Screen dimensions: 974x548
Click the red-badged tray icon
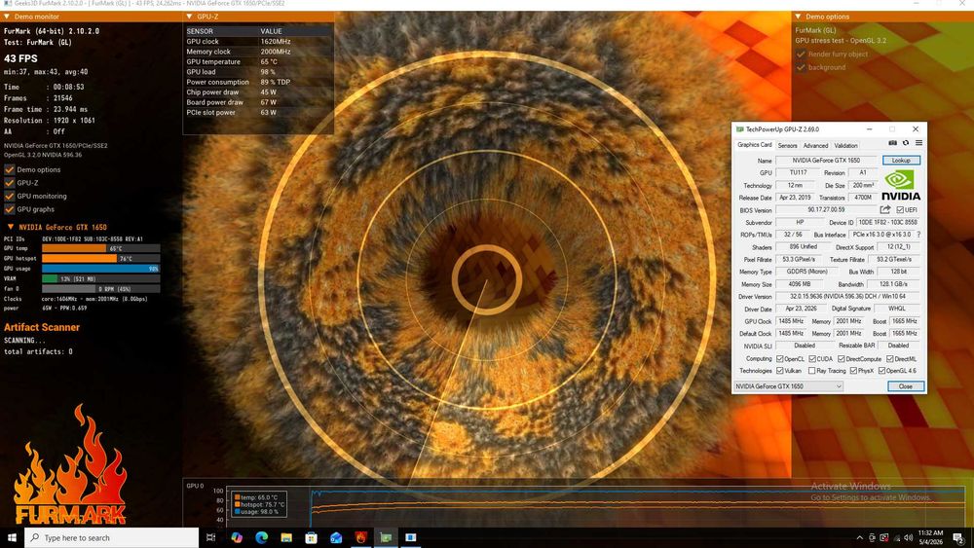click(884, 537)
